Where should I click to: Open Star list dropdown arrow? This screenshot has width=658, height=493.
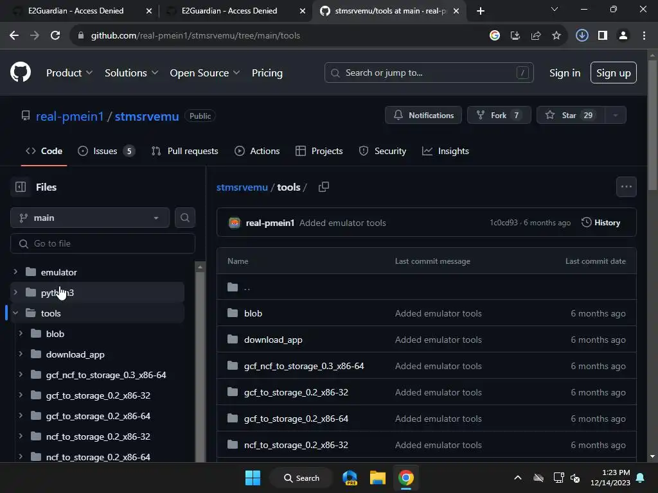click(x=616, y=116)
